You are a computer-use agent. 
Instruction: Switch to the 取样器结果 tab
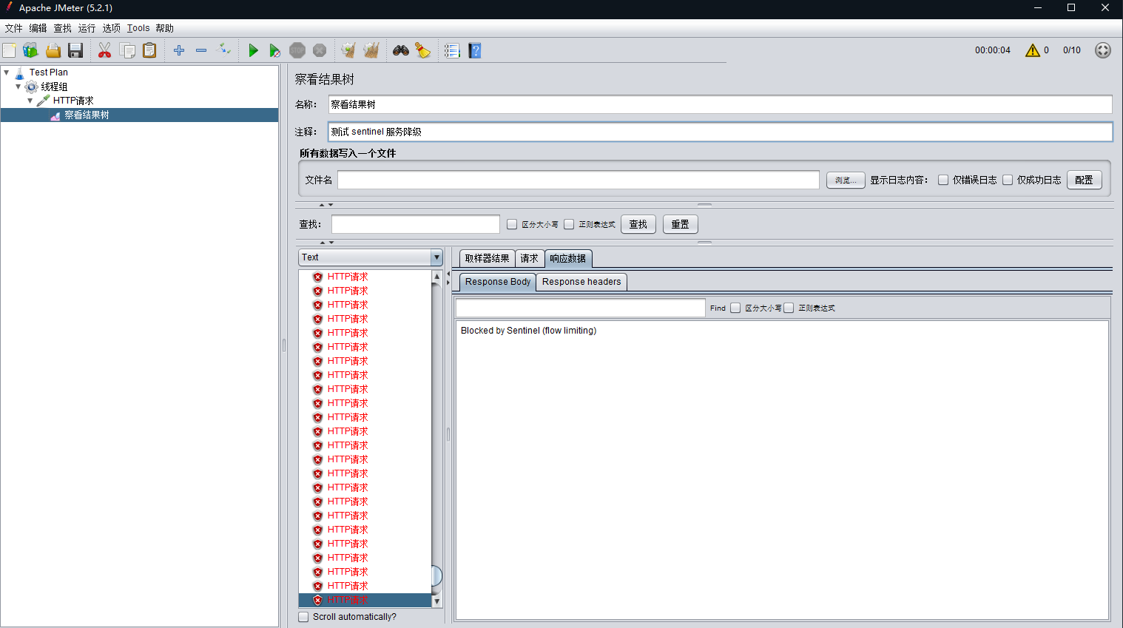pos(487,258)
